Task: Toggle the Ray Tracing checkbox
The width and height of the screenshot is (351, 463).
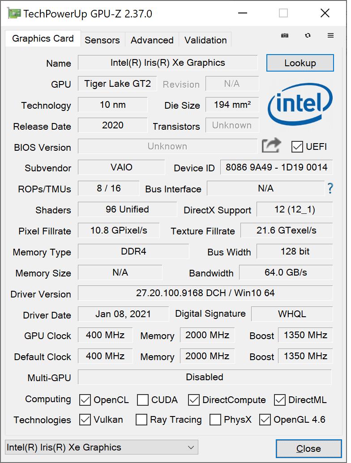Action: tap(141, 420)
